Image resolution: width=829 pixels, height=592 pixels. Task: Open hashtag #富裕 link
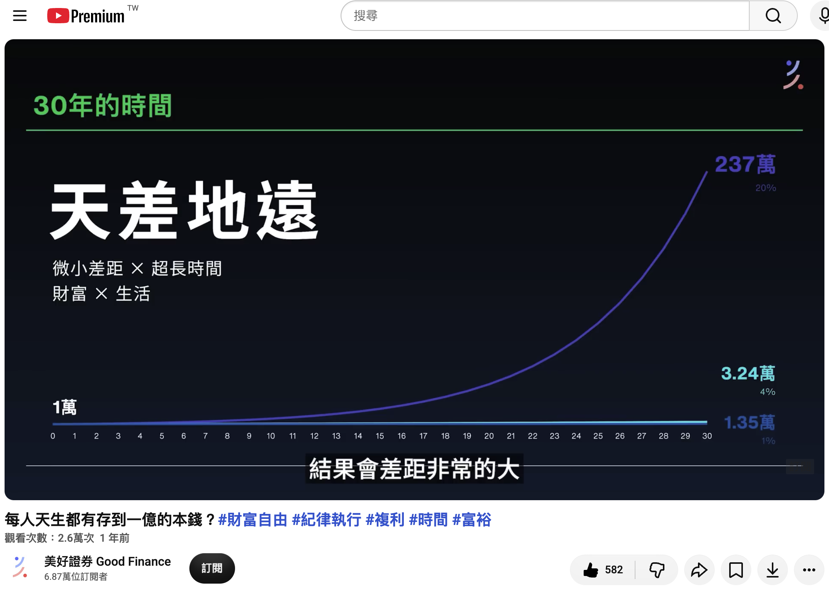coord(472,520)
